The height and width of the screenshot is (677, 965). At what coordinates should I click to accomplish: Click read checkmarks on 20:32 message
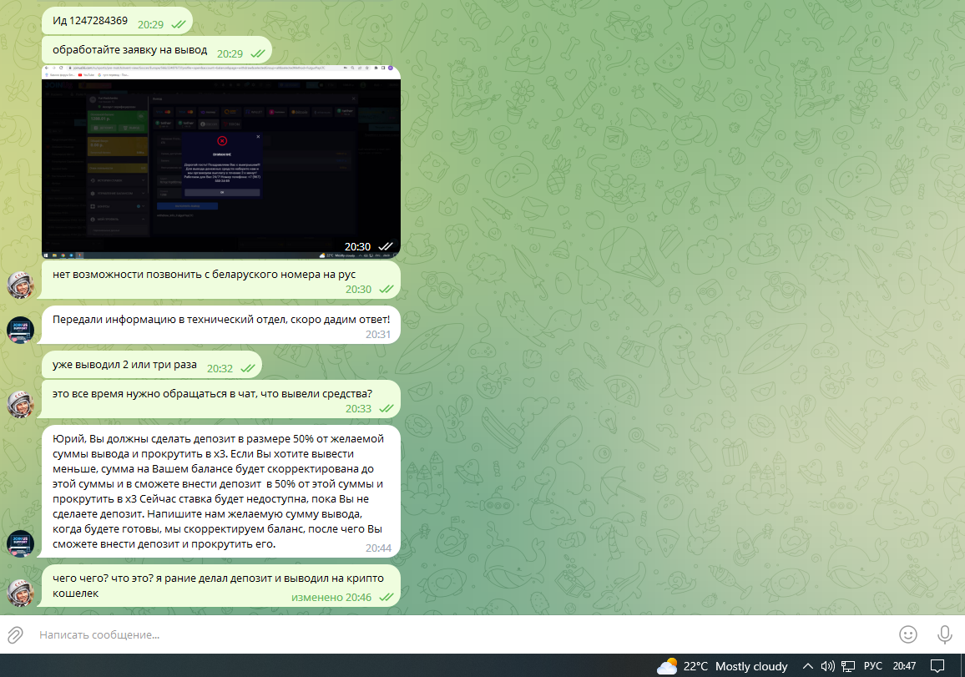click(x=247, y=369)
